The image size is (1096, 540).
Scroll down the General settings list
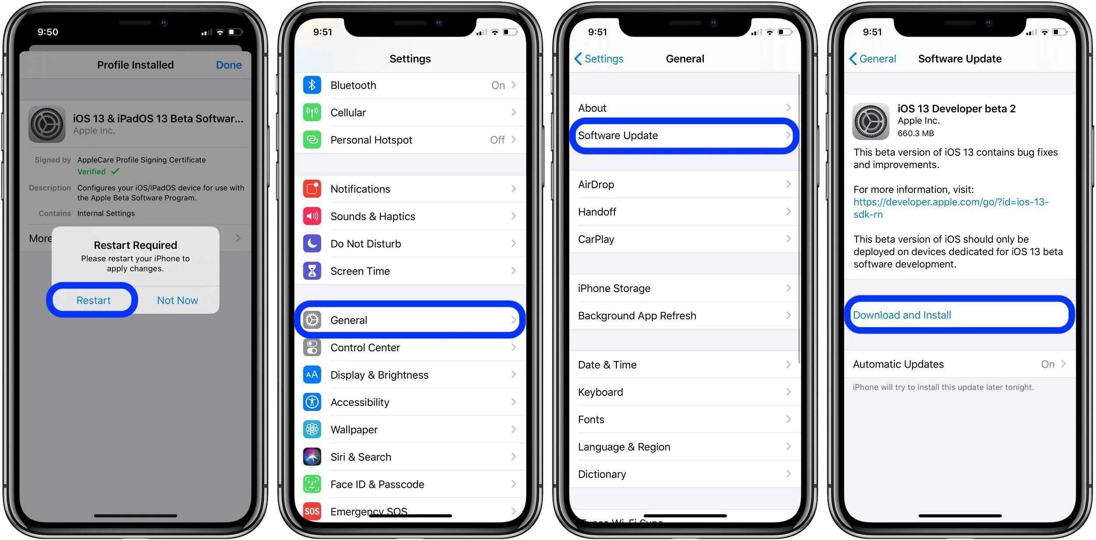685,314
